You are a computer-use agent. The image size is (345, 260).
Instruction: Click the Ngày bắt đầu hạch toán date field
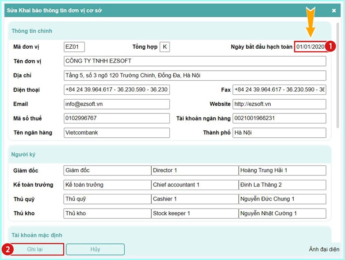point(310,47)
